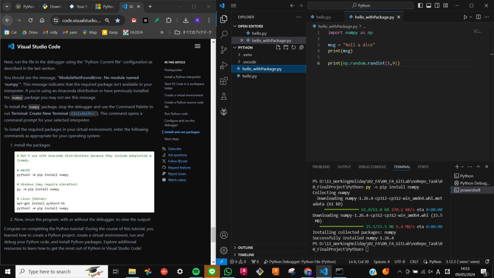Create a new terminal with plus icon
Viewport: 494px width, 278px height.
pyautogui.click(x=457, y=167)
